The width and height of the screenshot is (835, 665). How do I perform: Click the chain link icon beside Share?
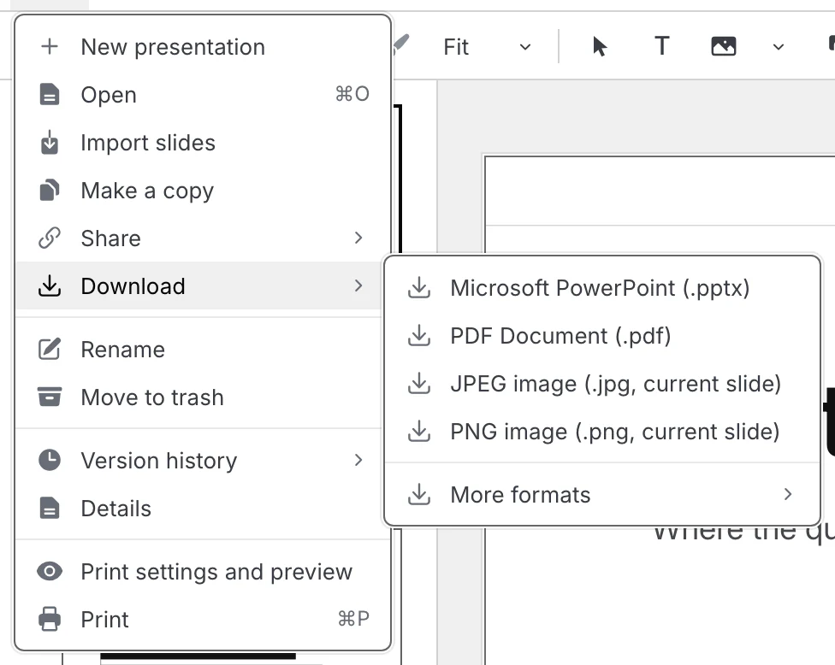[x=50, y=238]
